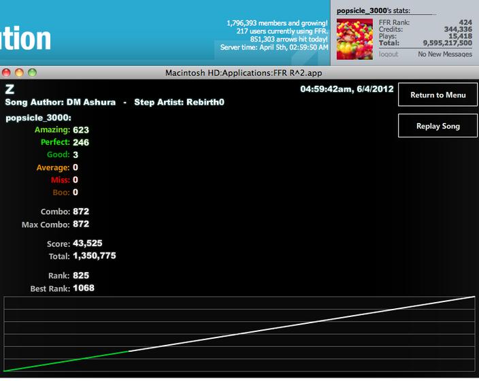Image resolution: width=479 pixels, height=381 pixels.
Task: Open the No New Messages link
Action: click(x=445, y=54)
